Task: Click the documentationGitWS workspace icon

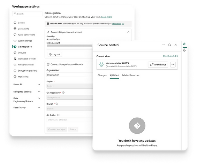Action: tap(101, 64)
